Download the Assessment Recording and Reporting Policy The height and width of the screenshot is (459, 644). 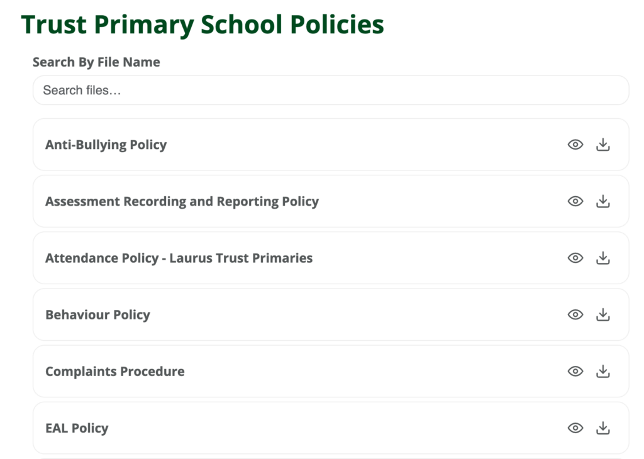pyautogui.click(x=602, y=201)
